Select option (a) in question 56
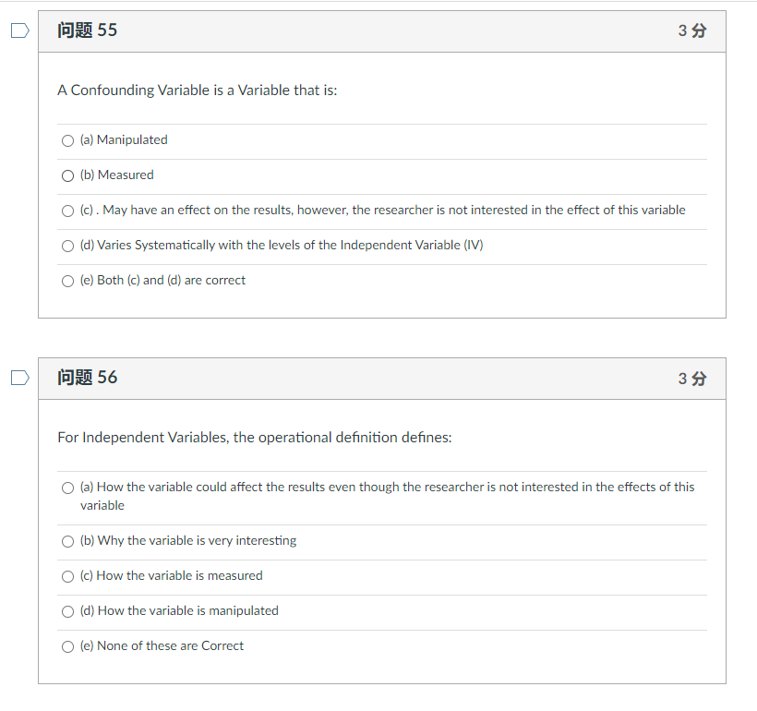 pos(67,488)
